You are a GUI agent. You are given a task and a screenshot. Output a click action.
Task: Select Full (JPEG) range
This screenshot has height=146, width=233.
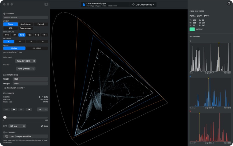click(x=37, y=48)
